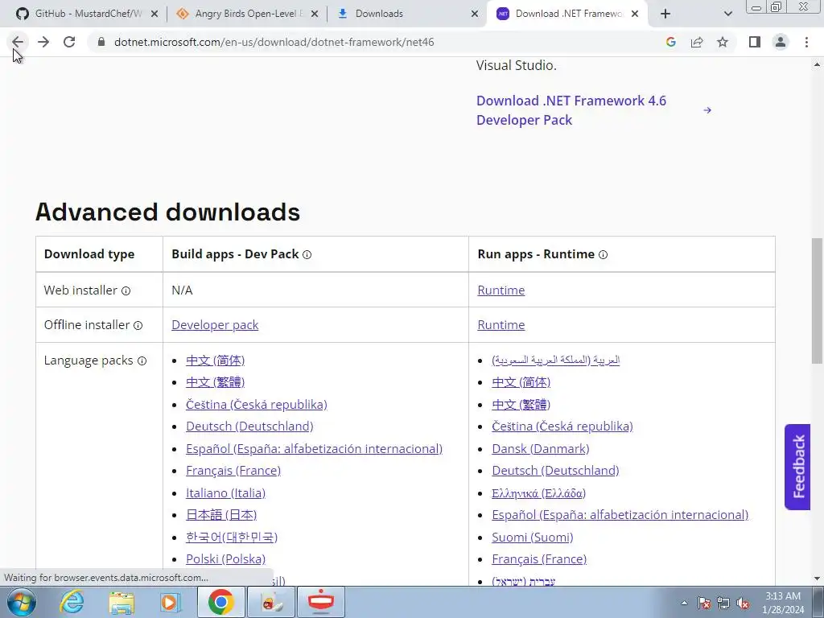Open a new tab with plus button
824x618 pixels.
(665, 14)
